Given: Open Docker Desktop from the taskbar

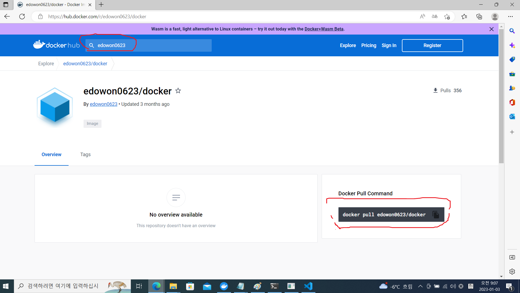Looking at the screenshot, I should pyautogui.click(x=224, y=286).
